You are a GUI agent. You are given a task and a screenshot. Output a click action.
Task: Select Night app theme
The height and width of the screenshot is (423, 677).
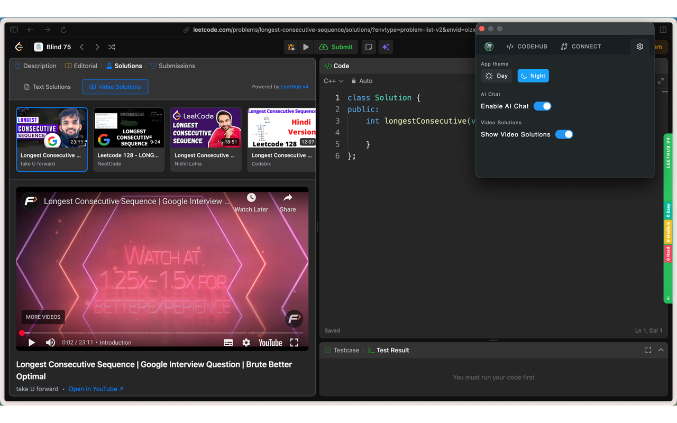[x=533, y=76]
